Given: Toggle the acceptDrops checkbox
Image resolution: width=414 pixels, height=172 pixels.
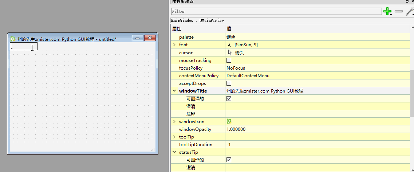Looking at the screenshot, I should 229,83.
